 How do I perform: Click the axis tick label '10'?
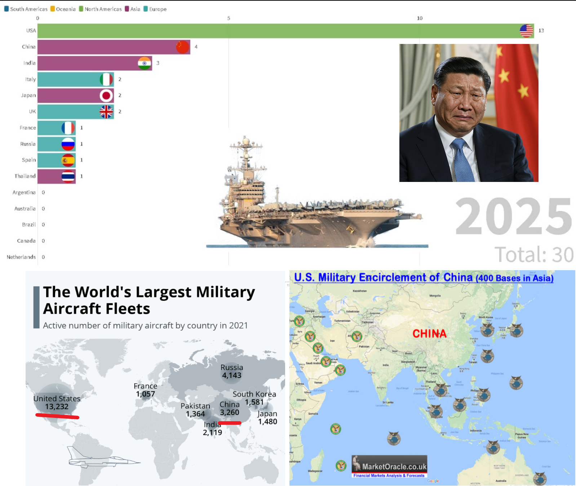pos(420,18)
